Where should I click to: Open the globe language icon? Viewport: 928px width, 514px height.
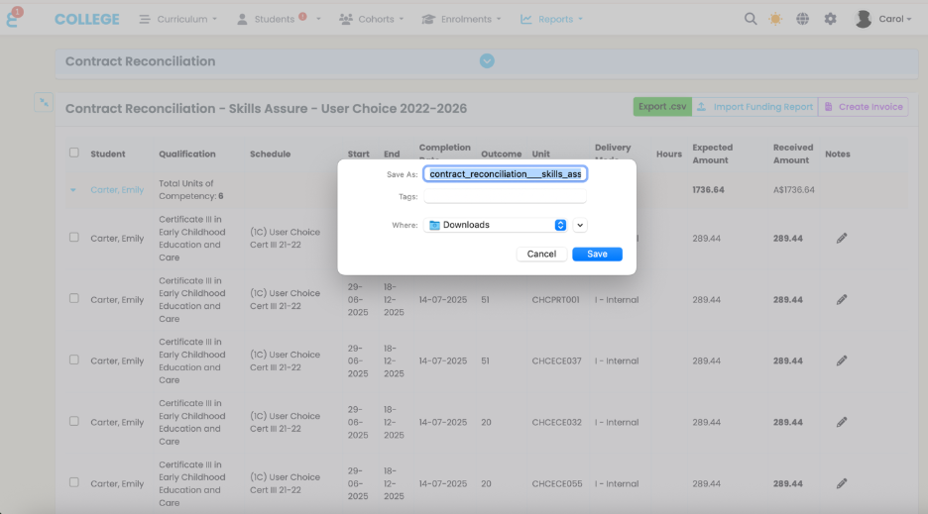point(802,19)
